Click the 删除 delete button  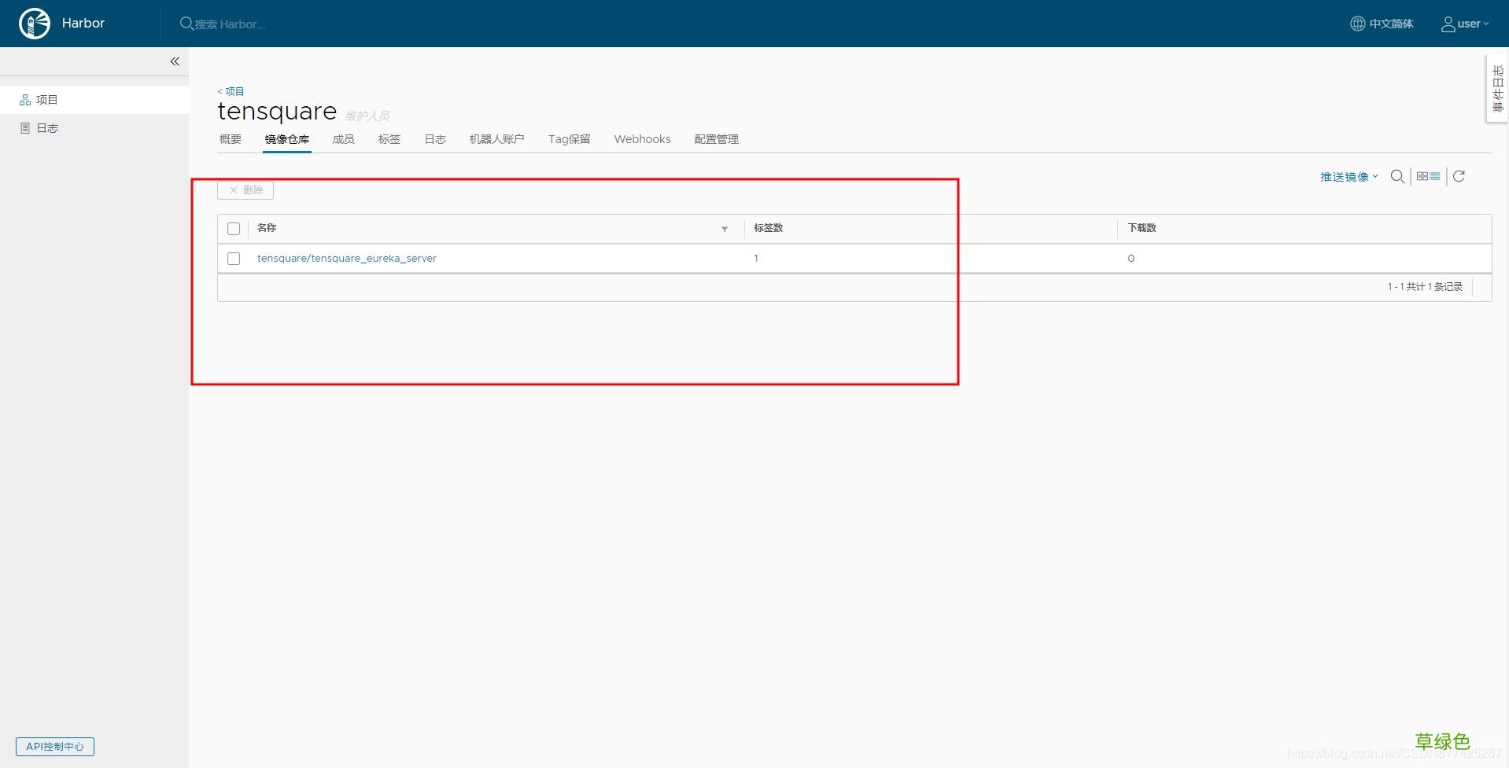[x=245, y=190]
